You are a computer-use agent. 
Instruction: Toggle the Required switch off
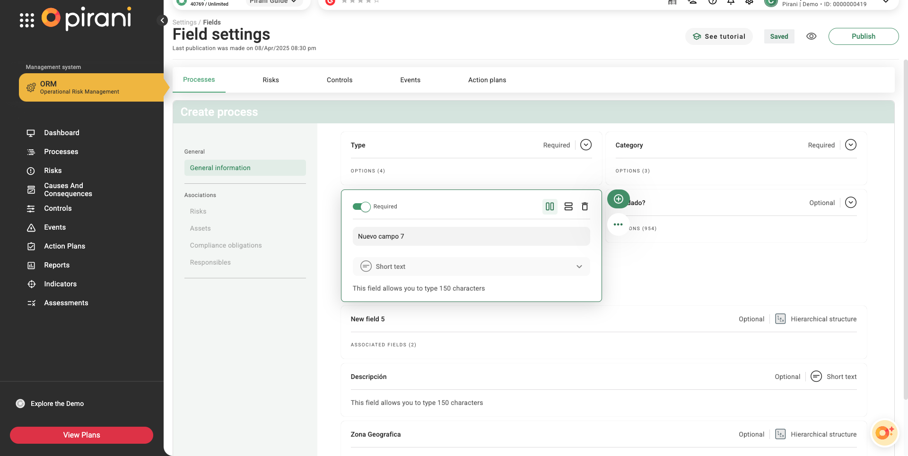pos(362,206)
